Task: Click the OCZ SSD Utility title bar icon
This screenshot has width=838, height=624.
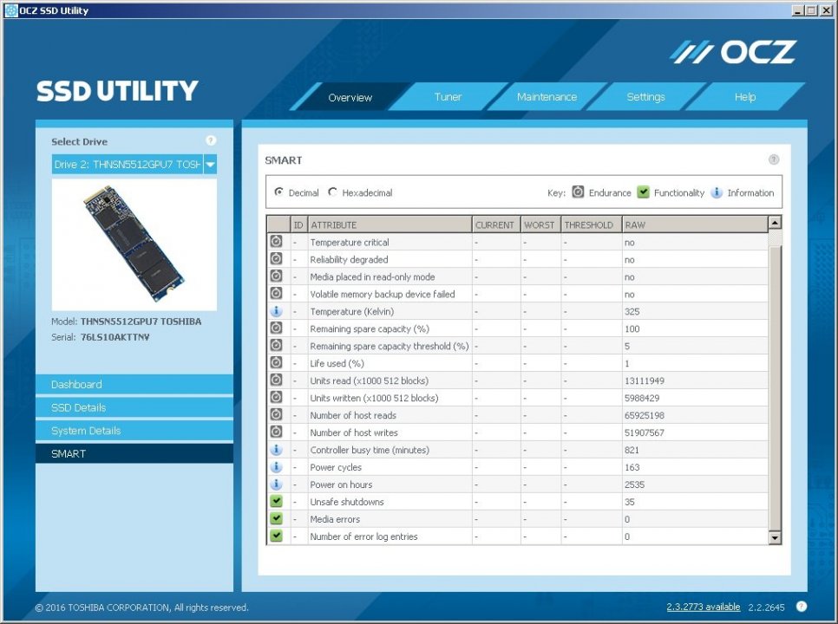Action: [x=10, y=10]
